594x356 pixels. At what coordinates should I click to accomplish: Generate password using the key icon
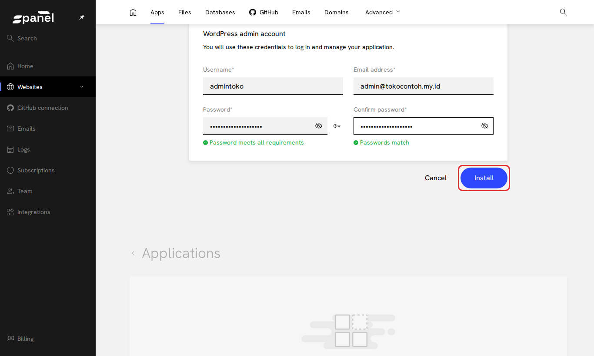tap(337, 126)
